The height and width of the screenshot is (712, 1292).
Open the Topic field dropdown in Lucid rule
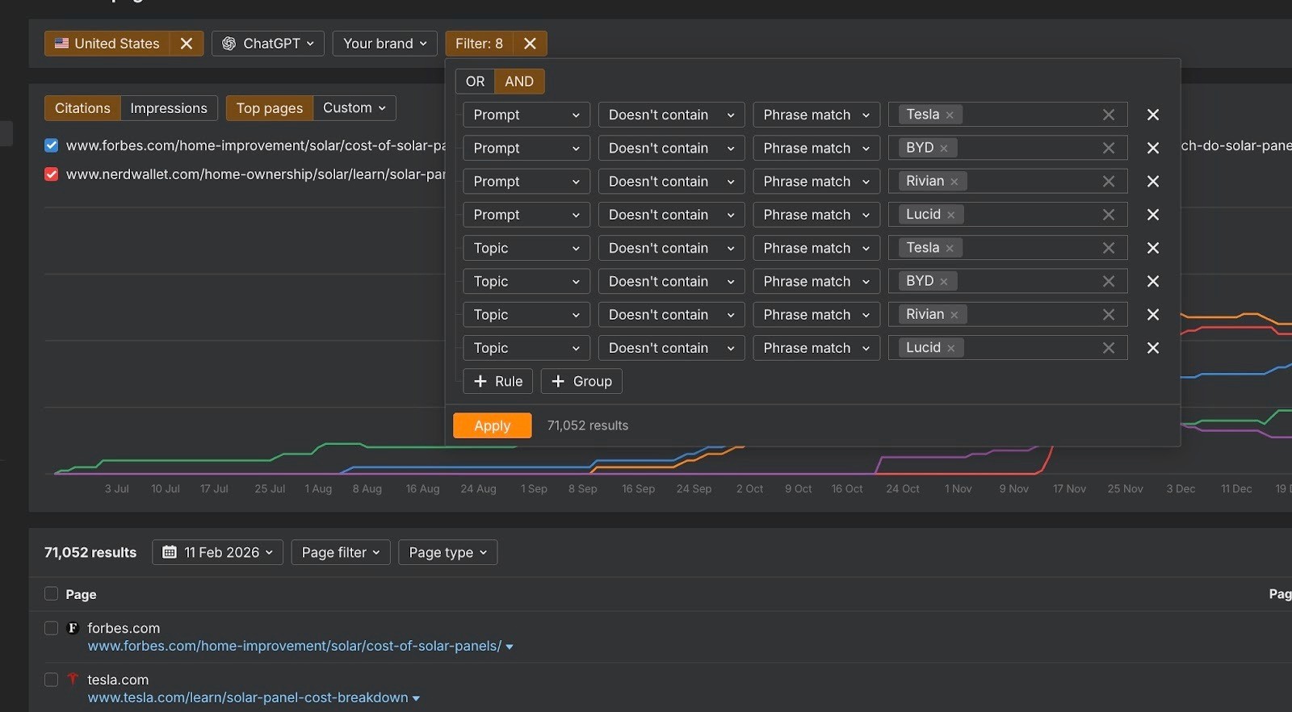(526, 348)
